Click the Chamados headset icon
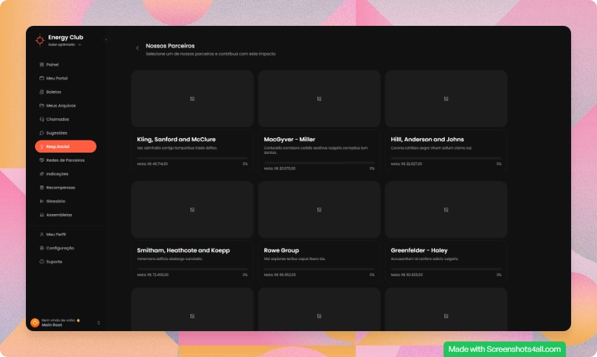Viewport: 597px width, 357px height. (x=41, y=119)
